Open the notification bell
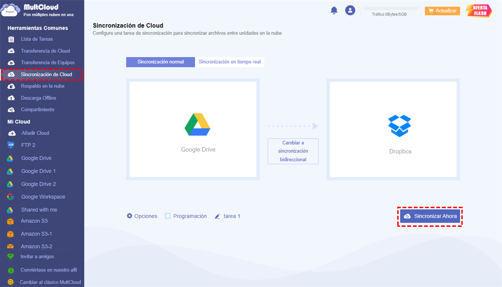The height and width of the screenshot is (287, 502). (x=334, y=10)
